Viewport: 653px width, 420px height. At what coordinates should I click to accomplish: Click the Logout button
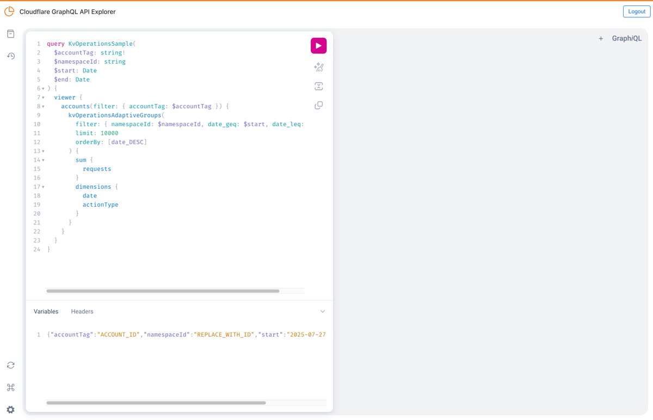coord(637,11)
